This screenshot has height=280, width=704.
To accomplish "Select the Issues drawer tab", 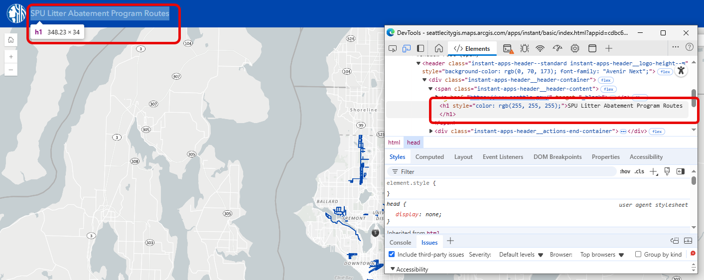I will [x=429, y=243].
